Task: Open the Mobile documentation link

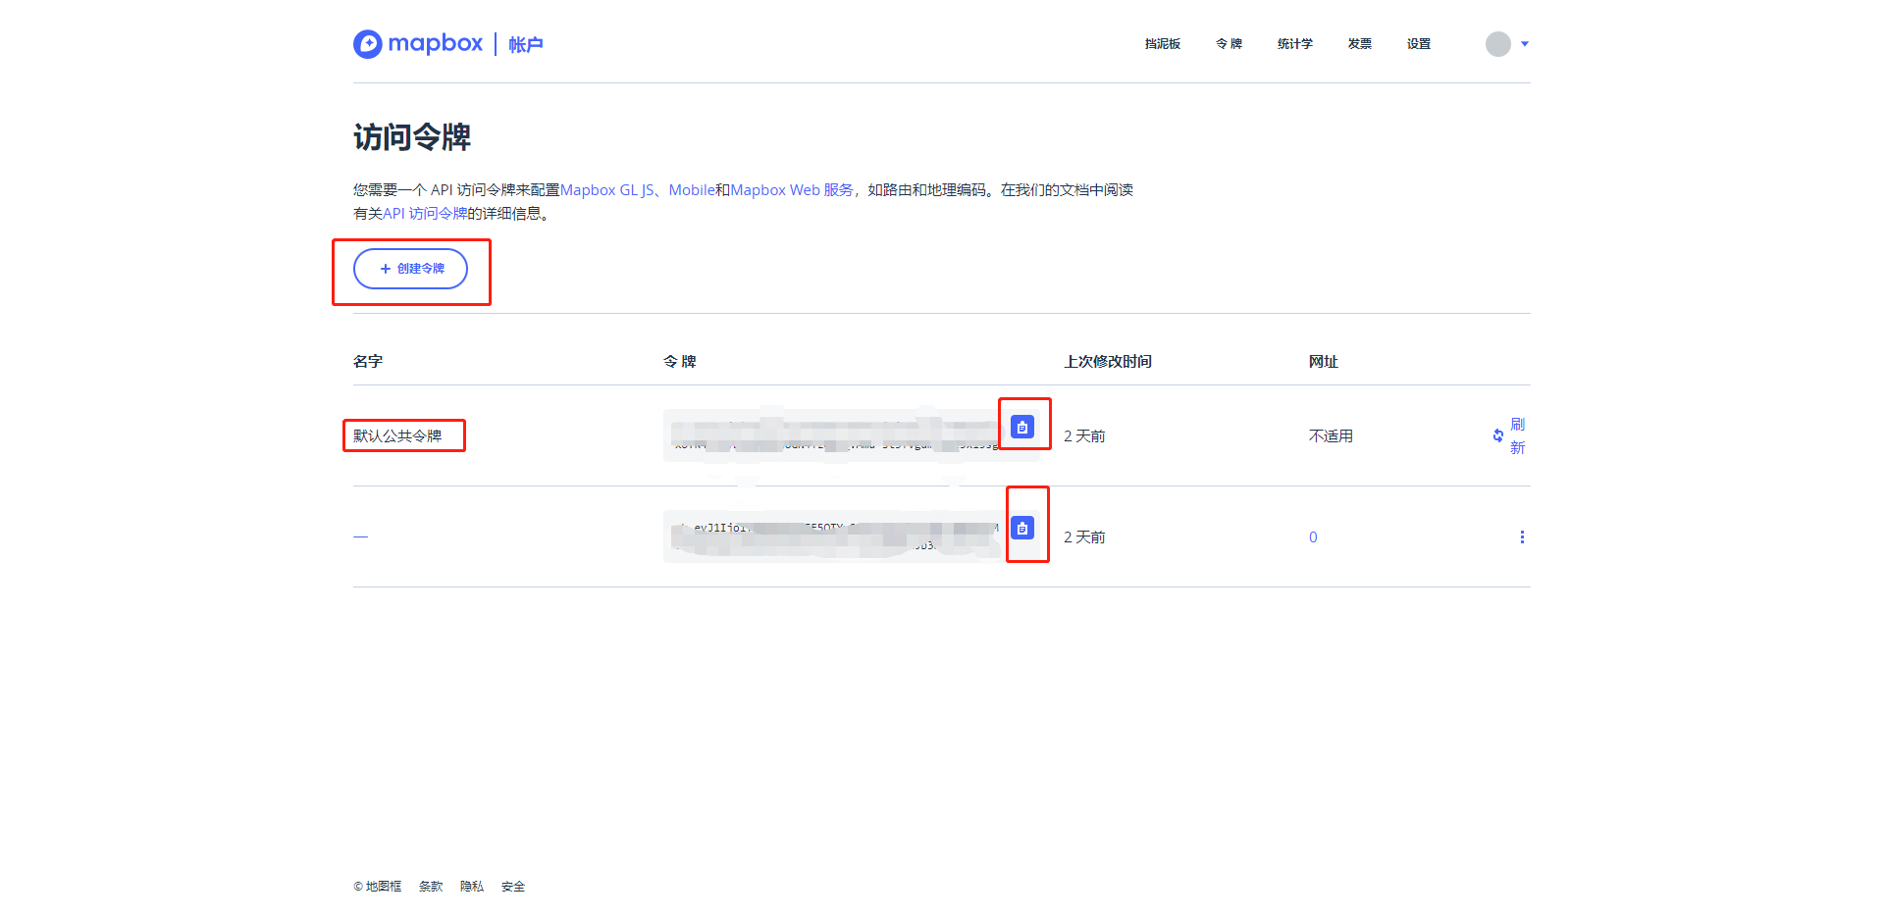Action: (692, 190)
